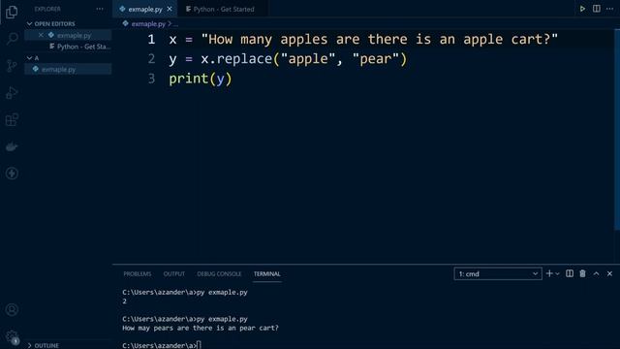Open the Docker view in activity bar
Screen dimensions: 620x349
(x=12, y=146)
